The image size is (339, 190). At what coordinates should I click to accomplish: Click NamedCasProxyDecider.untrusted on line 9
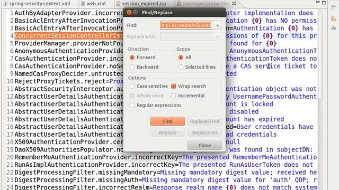(x=68, y=74)
